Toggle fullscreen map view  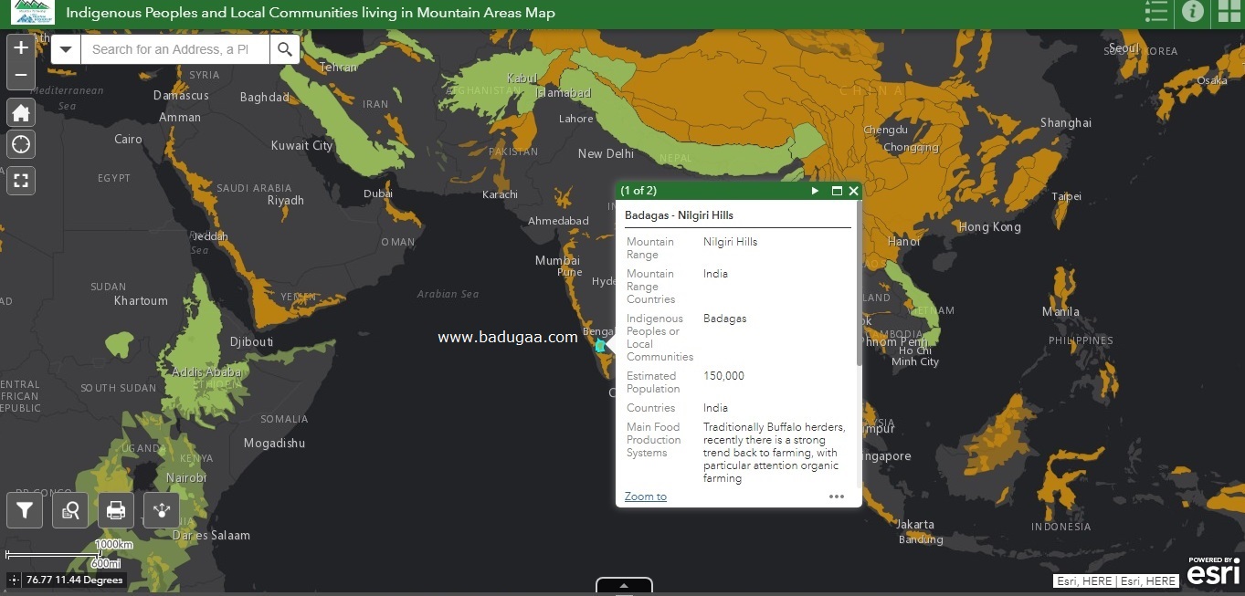[21, 181]
